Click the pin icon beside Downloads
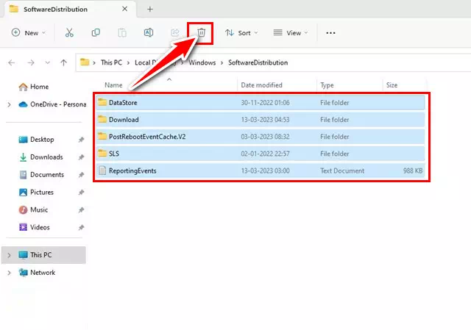The width and height of the screenshot is (471, 330). click(81, 157)
